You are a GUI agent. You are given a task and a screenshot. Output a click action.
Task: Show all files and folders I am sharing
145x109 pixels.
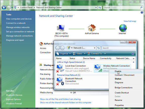tap(60, 99)
